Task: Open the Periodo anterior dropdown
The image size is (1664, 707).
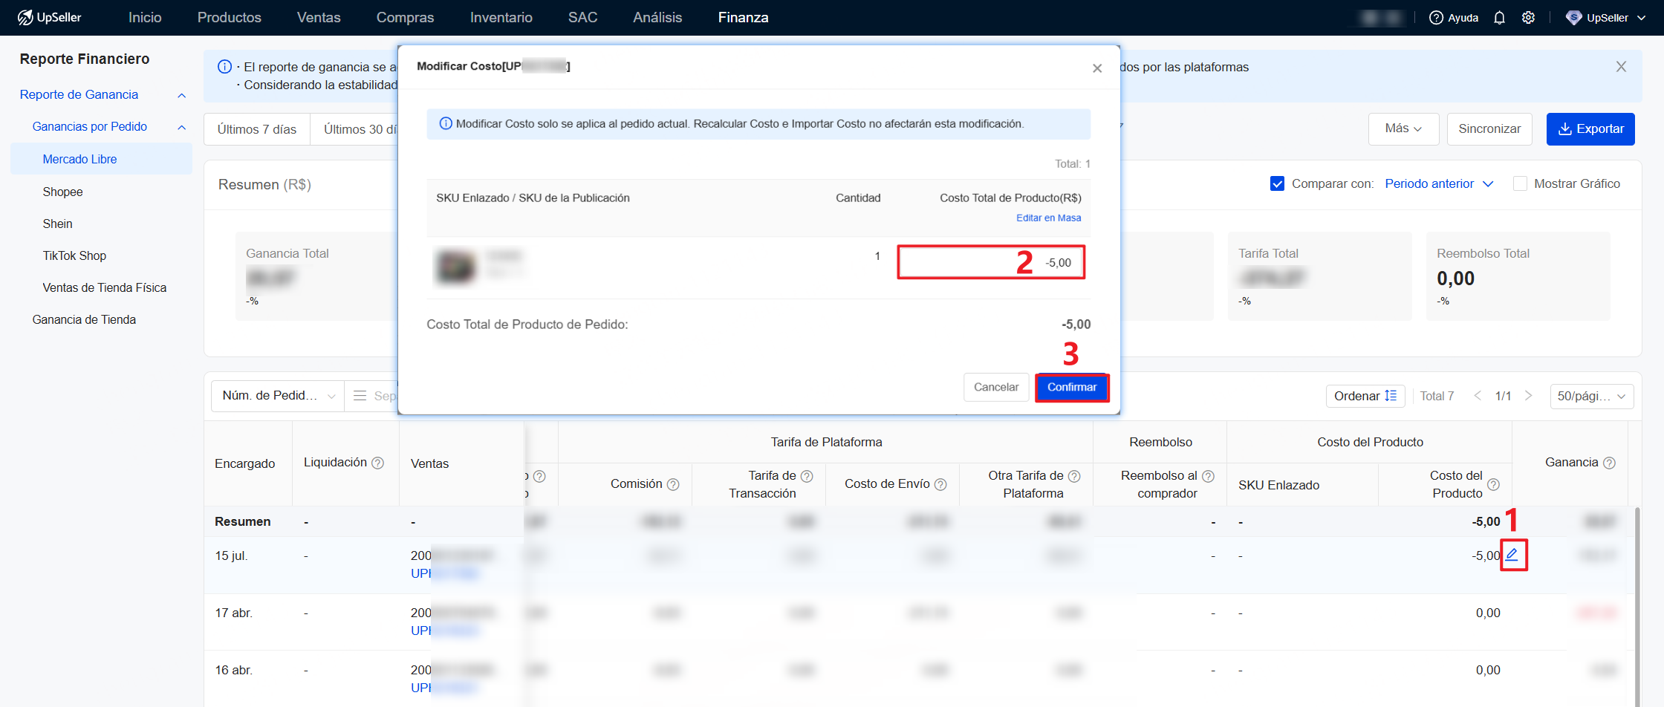Action: (1438, 183)
